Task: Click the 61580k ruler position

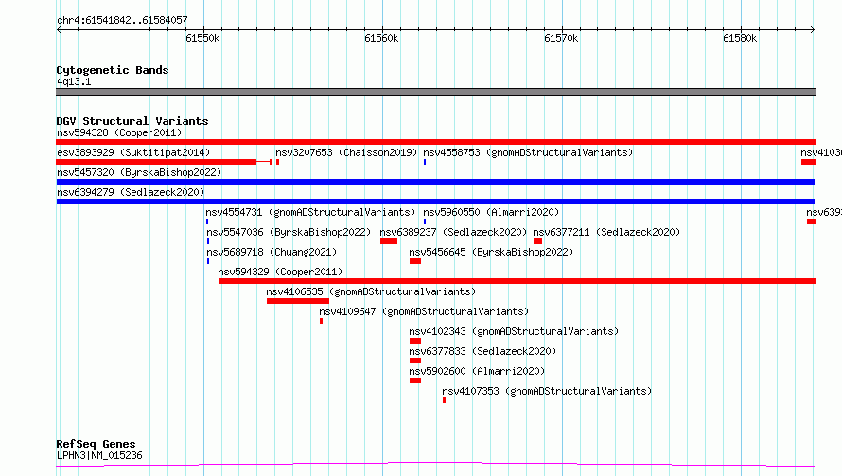Action: pos(740,38)
